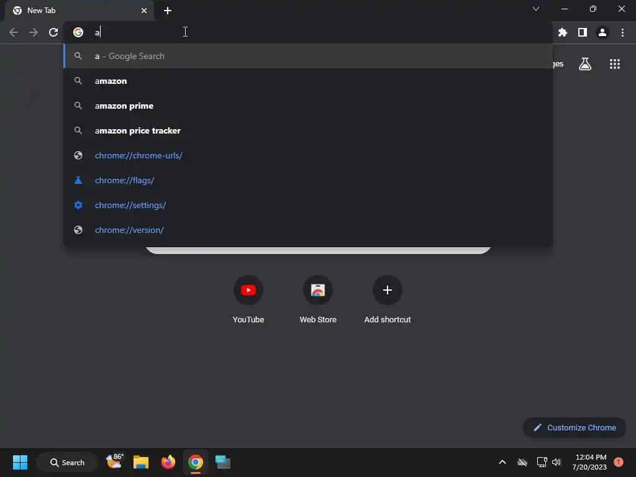Choose 'a - Google Search' suggestion
Viewport: 636px width, 477px height.
(308, 56)
